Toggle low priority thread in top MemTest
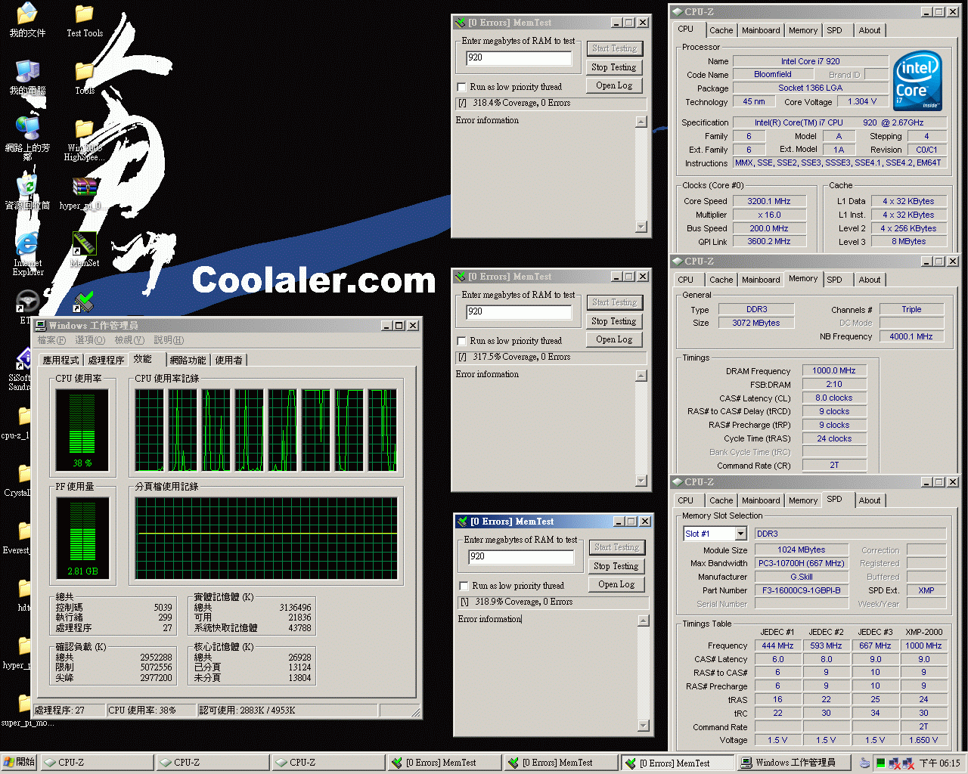 (462, 87)
